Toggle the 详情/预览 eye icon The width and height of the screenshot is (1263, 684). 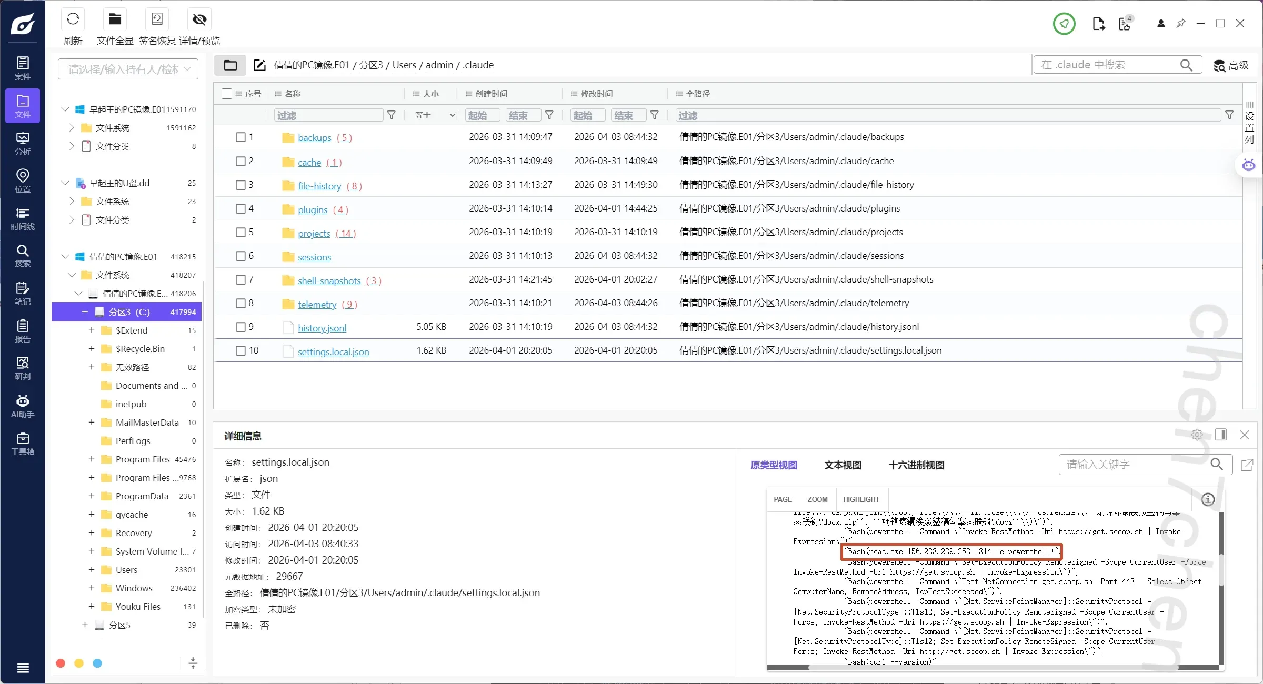coord(199,20)
